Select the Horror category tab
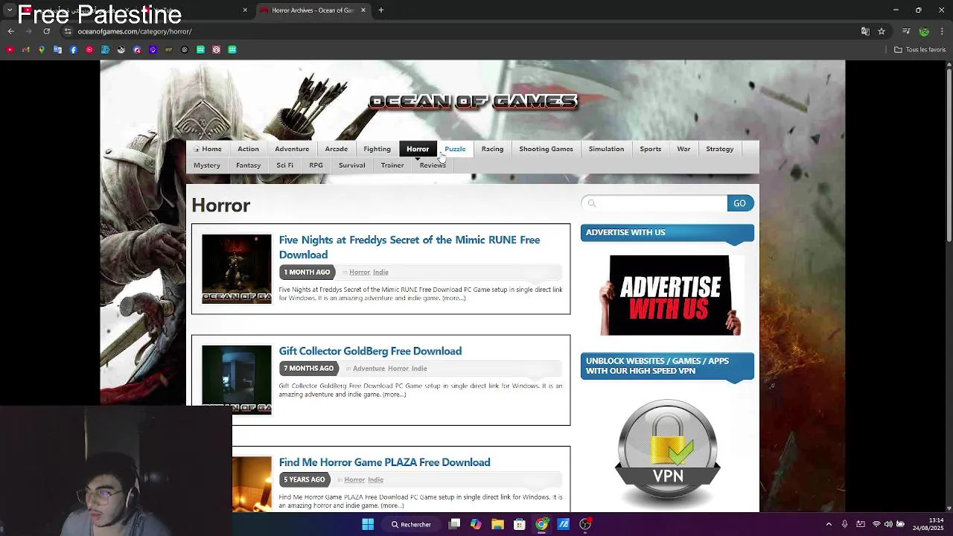The image size is (953, 536). coord(418,149)
